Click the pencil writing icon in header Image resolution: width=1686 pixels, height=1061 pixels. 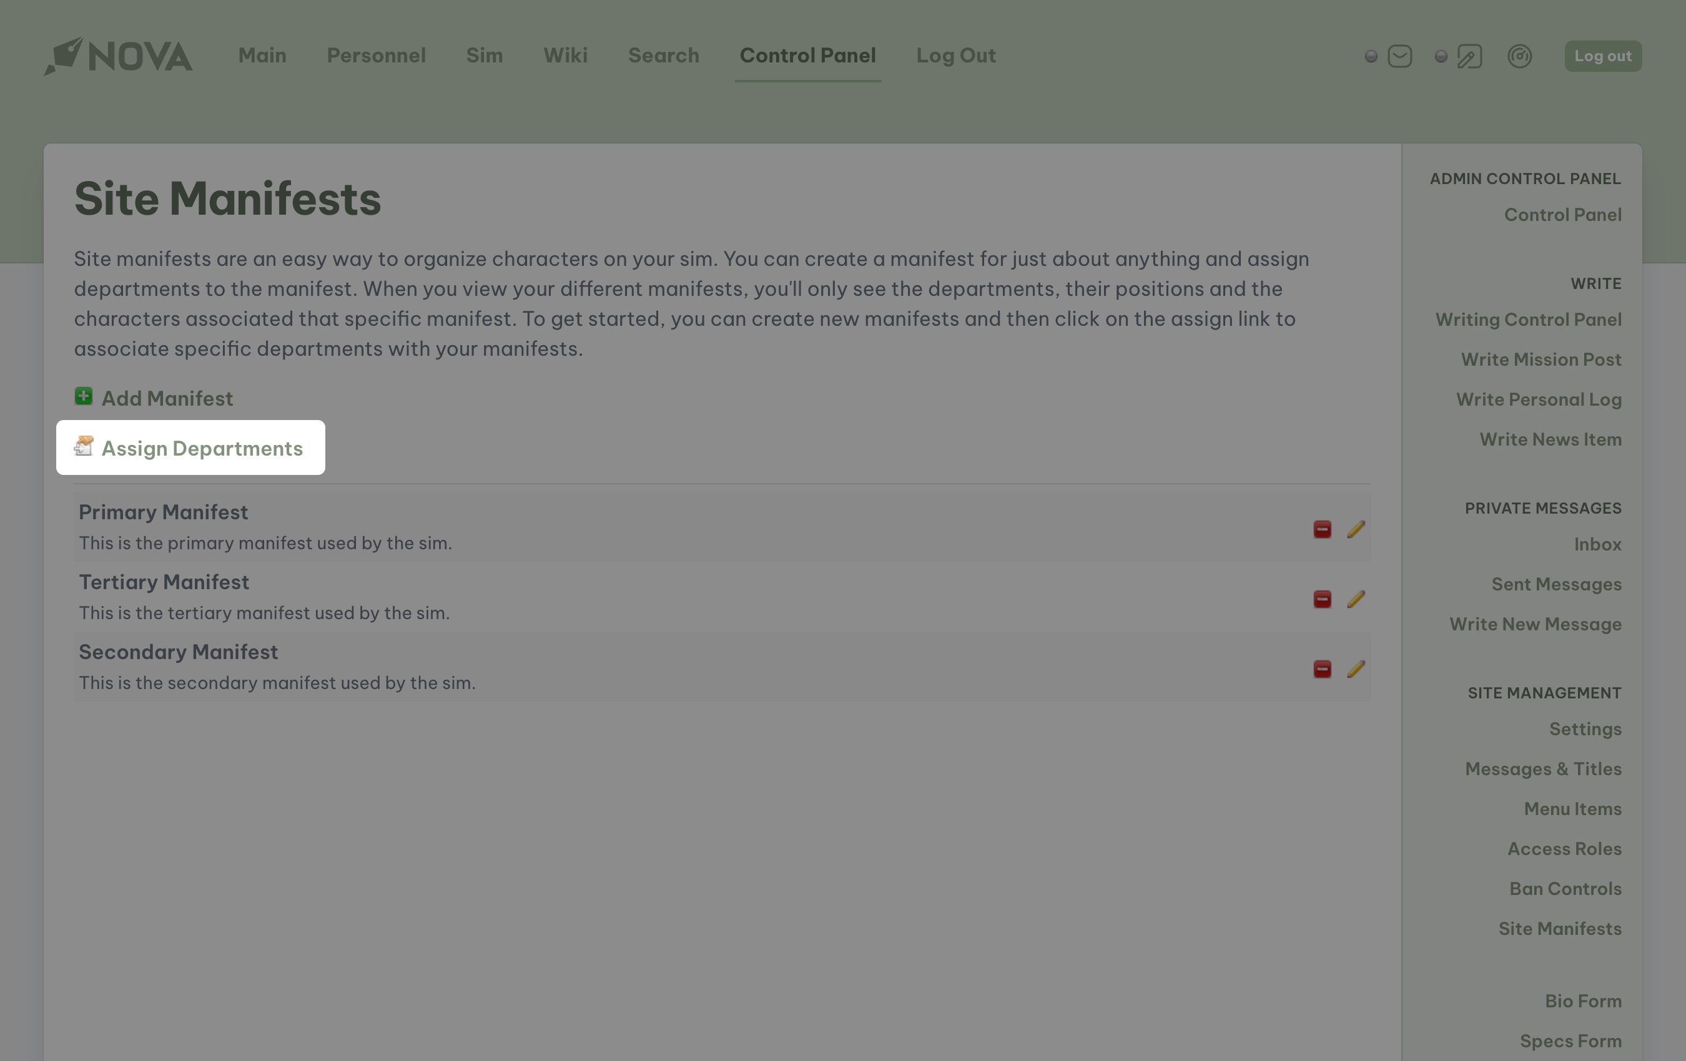pos(1469,56)
